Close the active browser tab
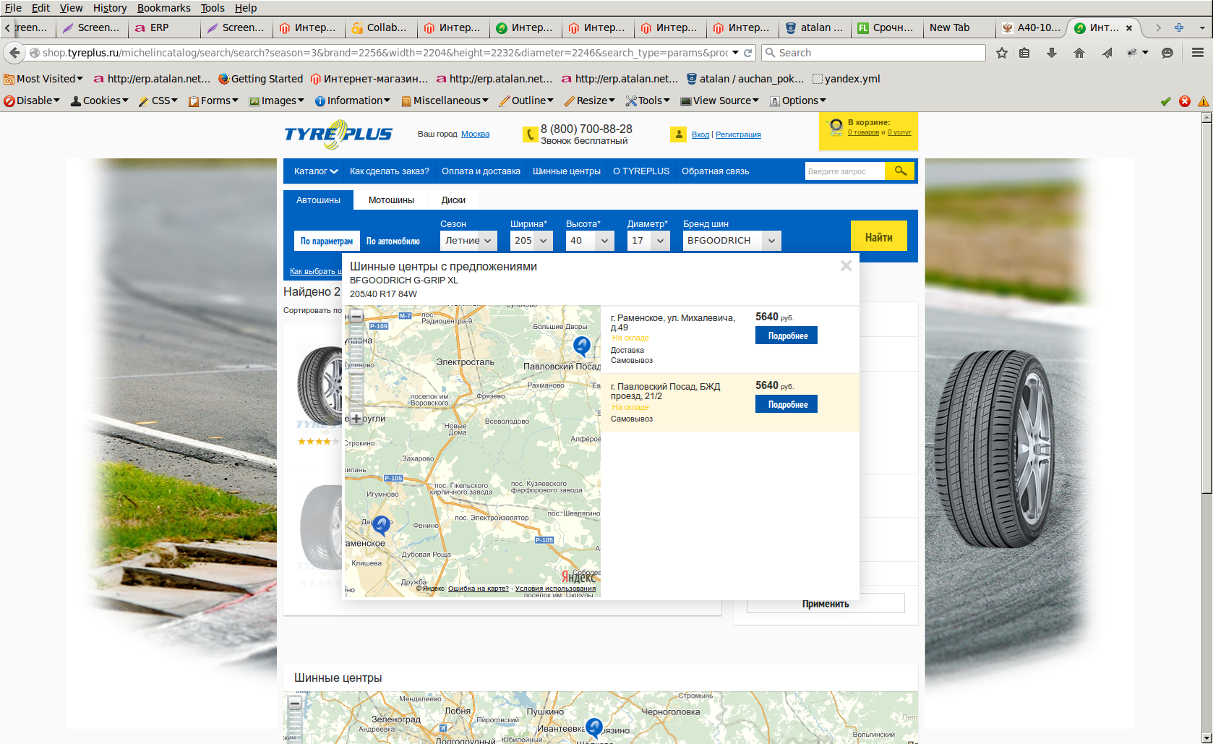The height and width of the screenshot is (744, 1213). (x=1129, y=28)
